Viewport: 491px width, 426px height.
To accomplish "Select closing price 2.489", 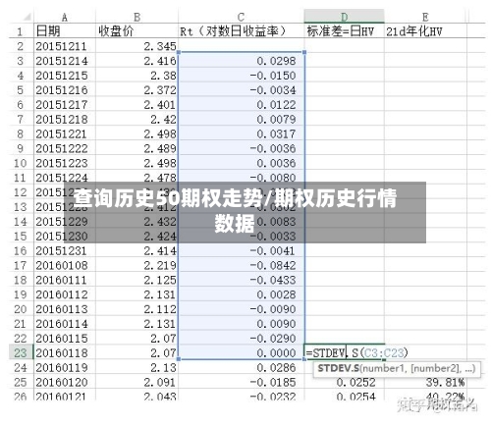I will click(x=136, y=148).
